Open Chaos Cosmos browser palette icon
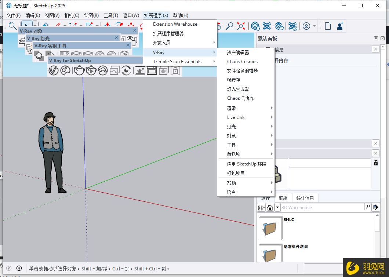 coord(65,70)
